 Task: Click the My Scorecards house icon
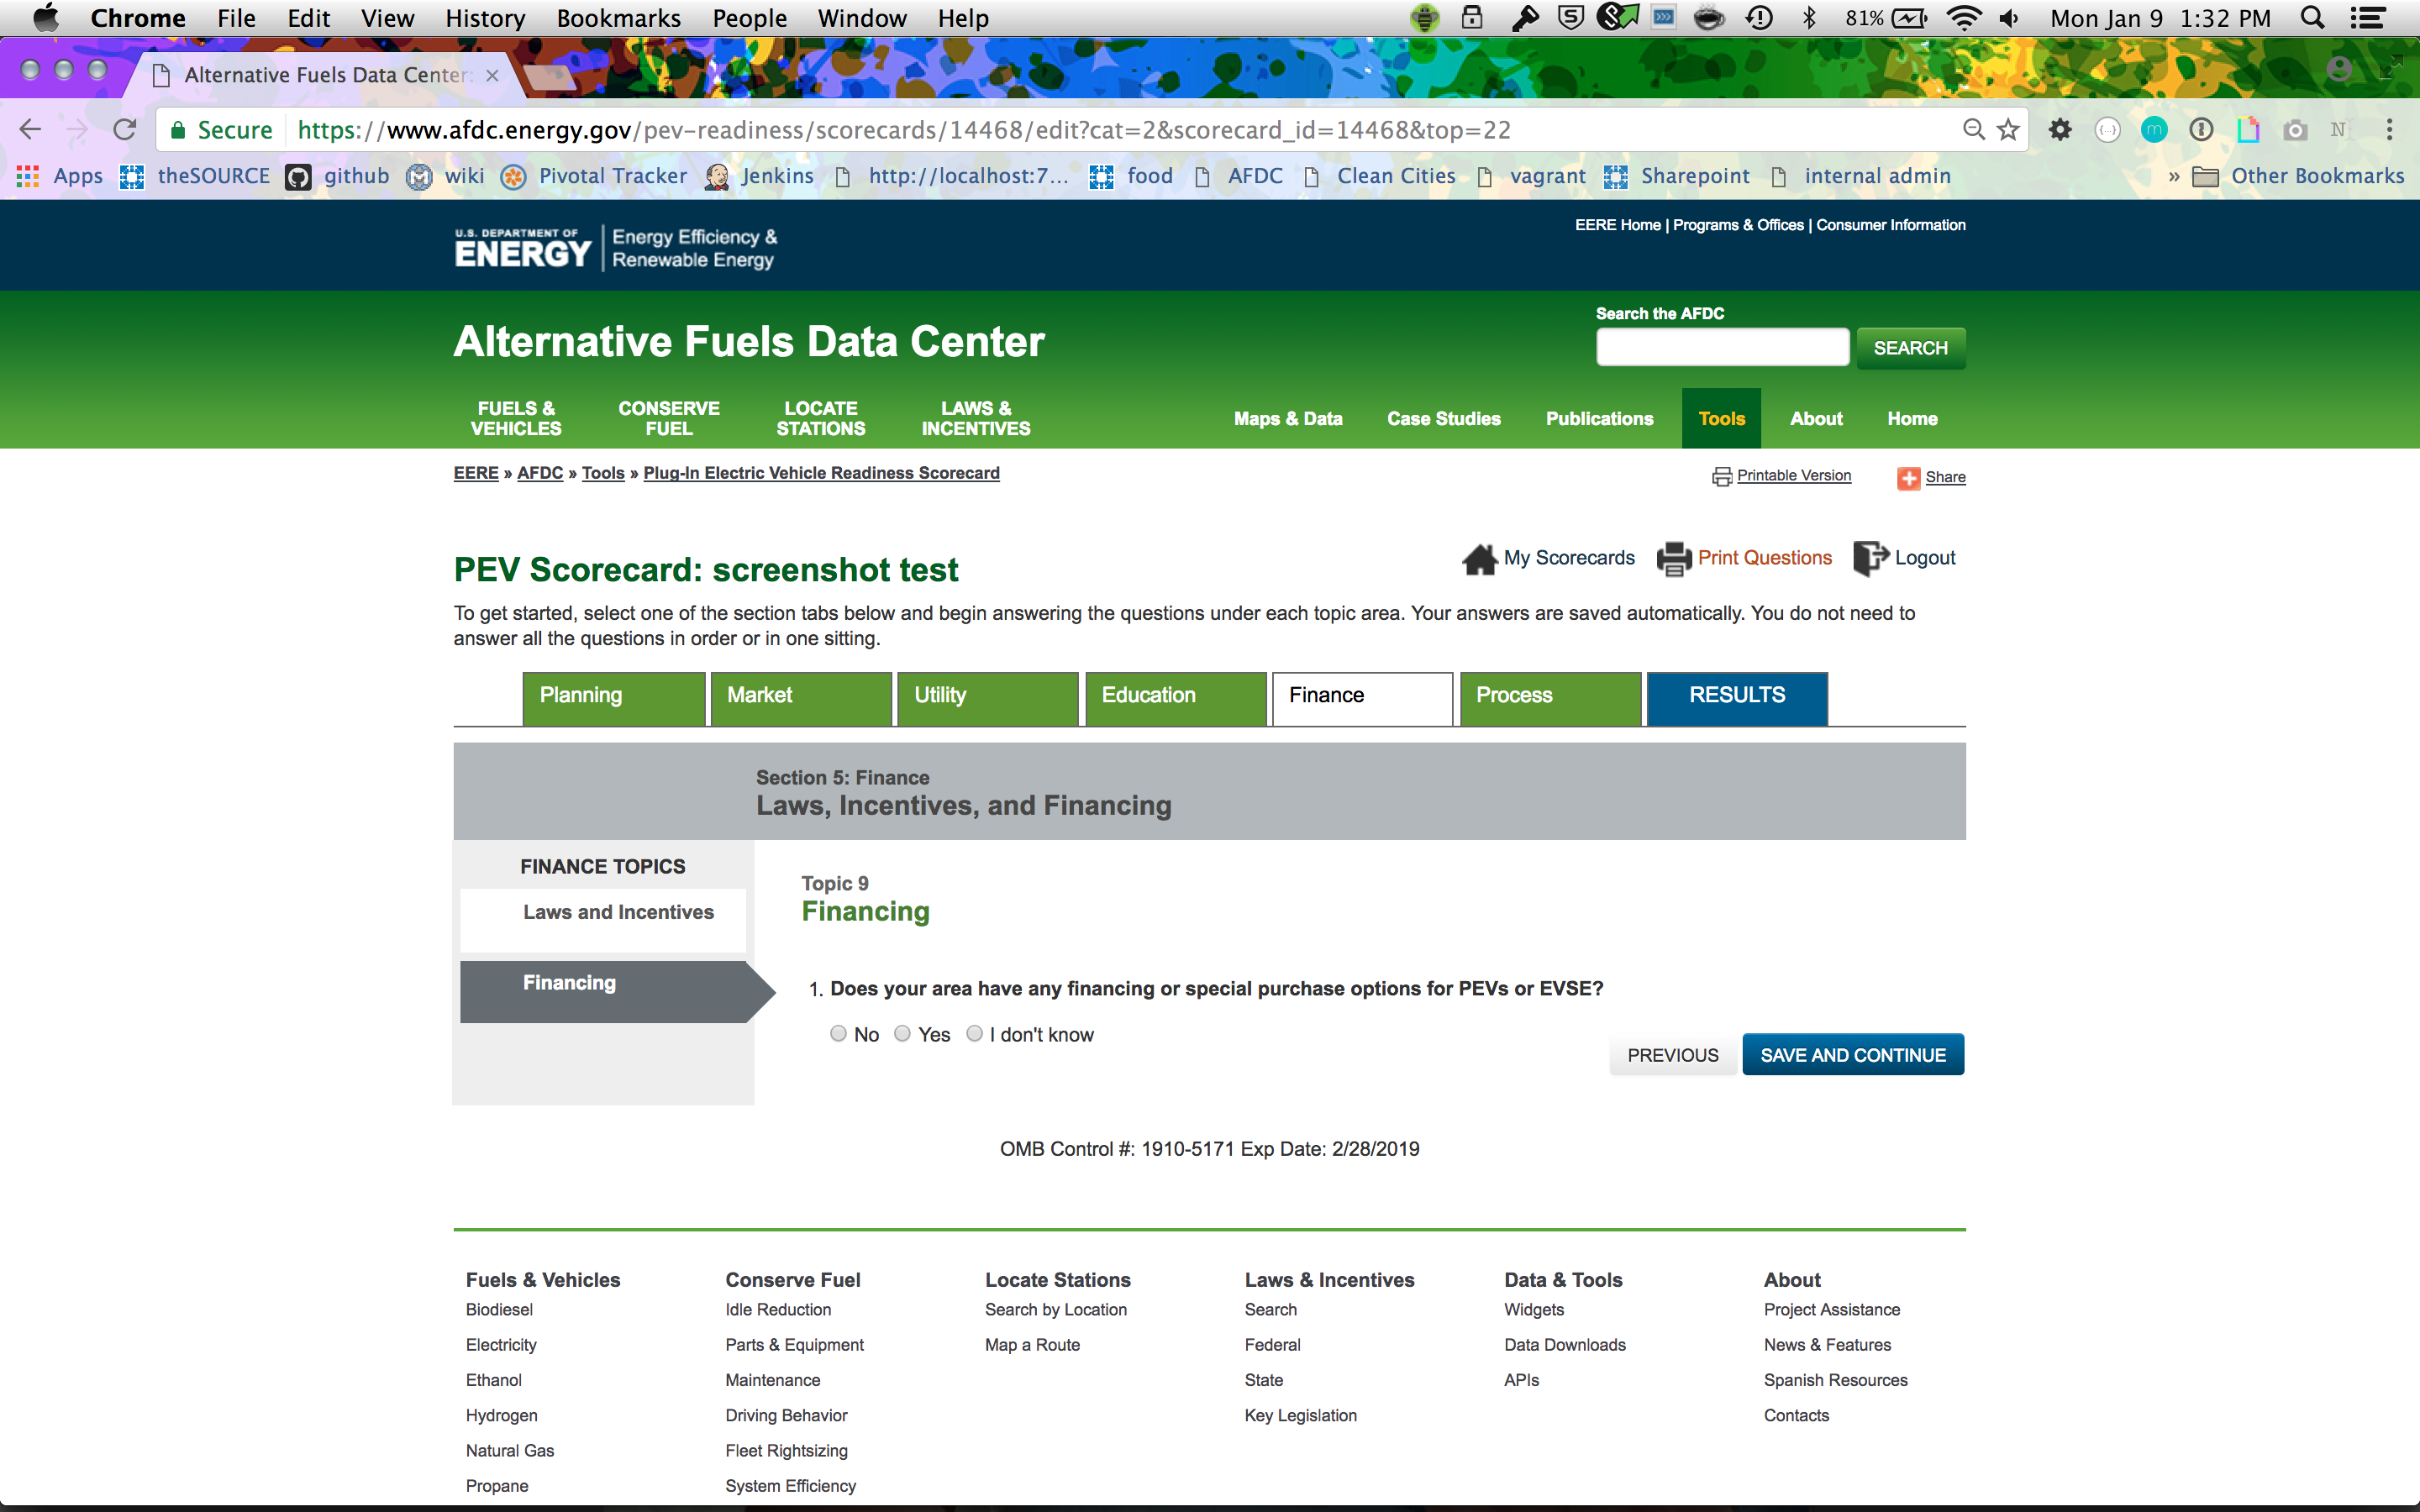point(1479,559)
